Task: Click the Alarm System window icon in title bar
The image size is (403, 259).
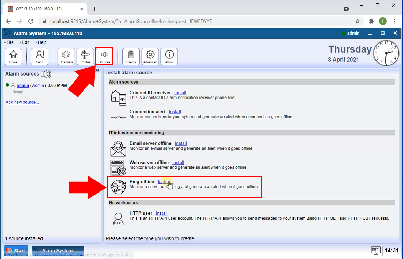Action: (x=8, y=33)
